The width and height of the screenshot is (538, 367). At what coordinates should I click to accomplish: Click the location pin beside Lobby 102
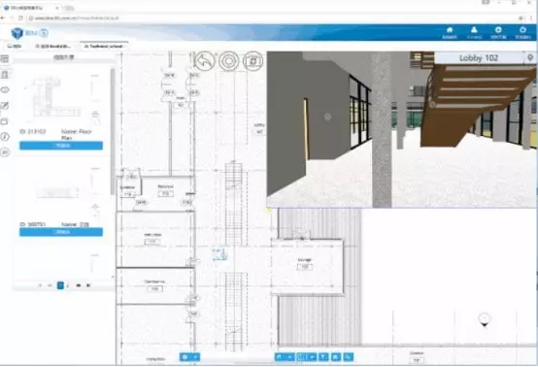point(530,58)
